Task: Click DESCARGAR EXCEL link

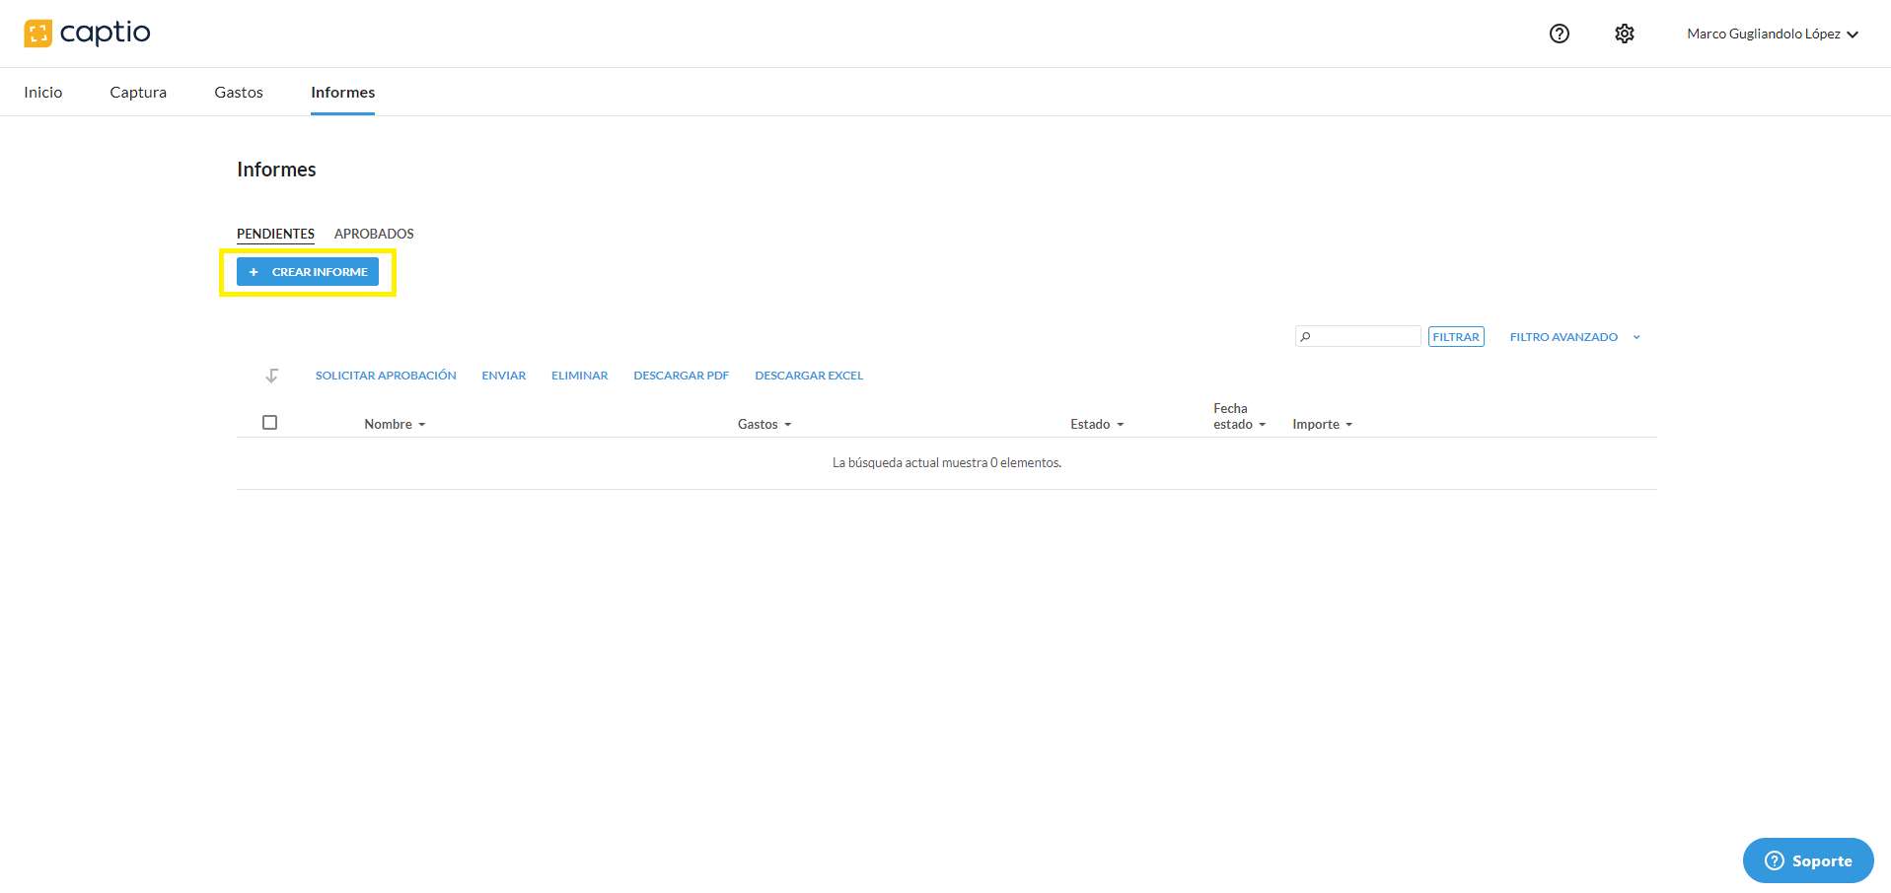Action: point(809,376)
